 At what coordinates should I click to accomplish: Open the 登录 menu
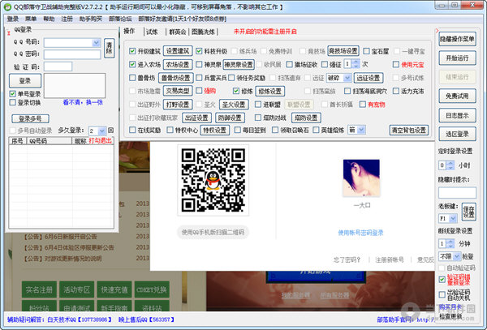(x=13, y=19)
